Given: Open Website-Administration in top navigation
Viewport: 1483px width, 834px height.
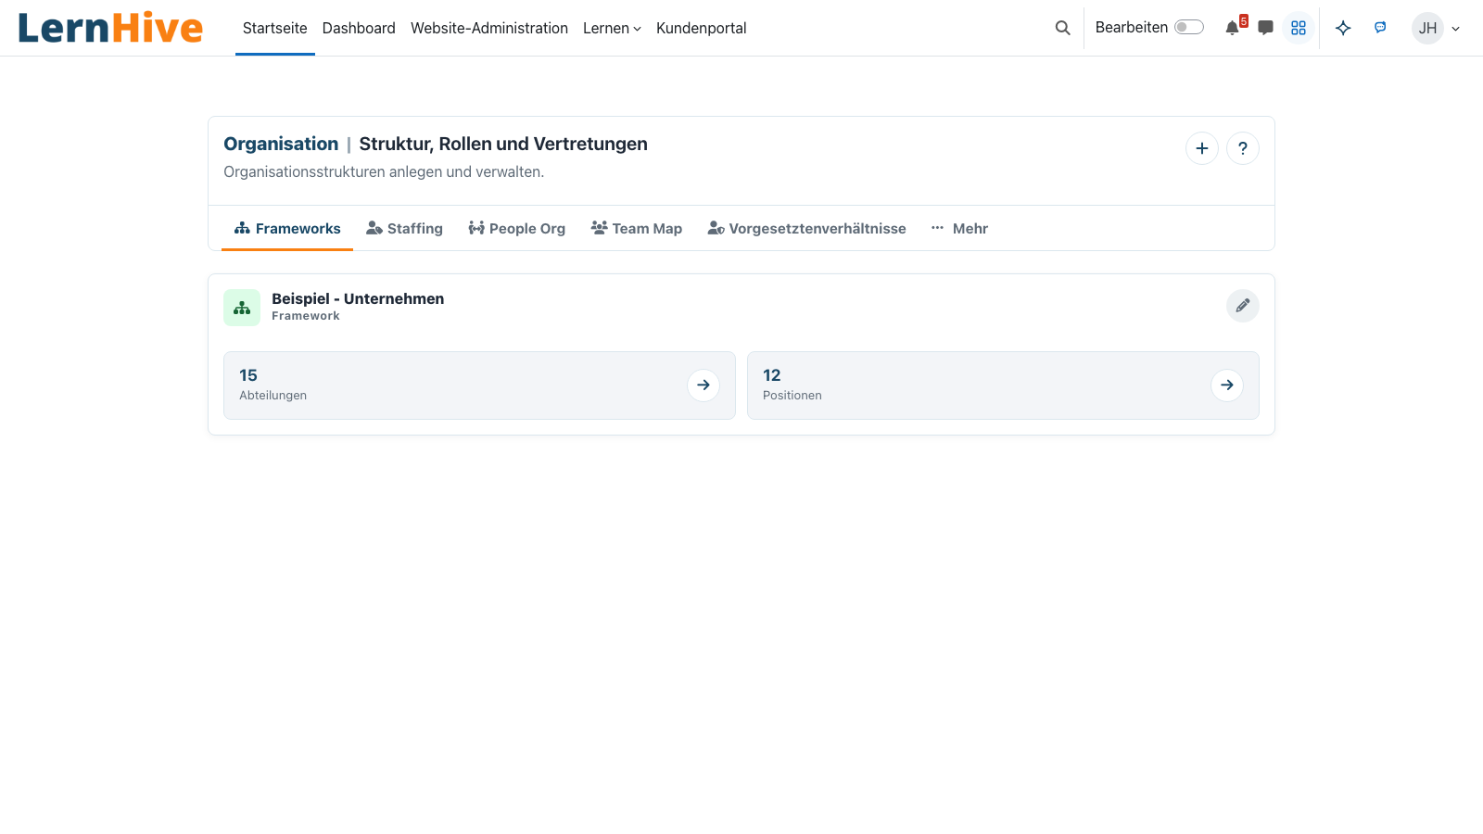Looking at the screenshot, I should (489, 28).
